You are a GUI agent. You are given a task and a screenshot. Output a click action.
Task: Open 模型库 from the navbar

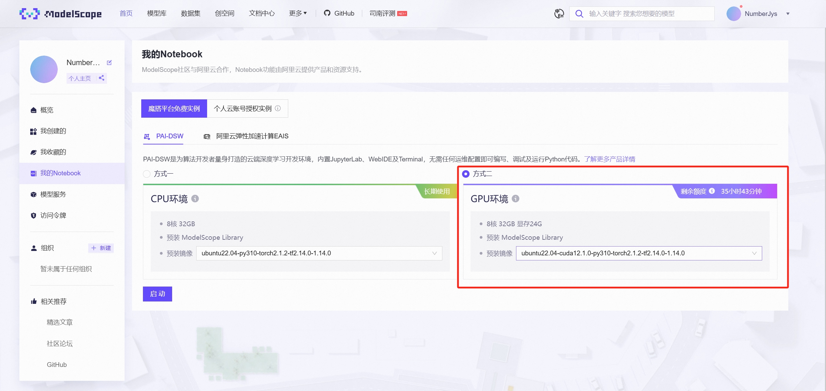157,13
